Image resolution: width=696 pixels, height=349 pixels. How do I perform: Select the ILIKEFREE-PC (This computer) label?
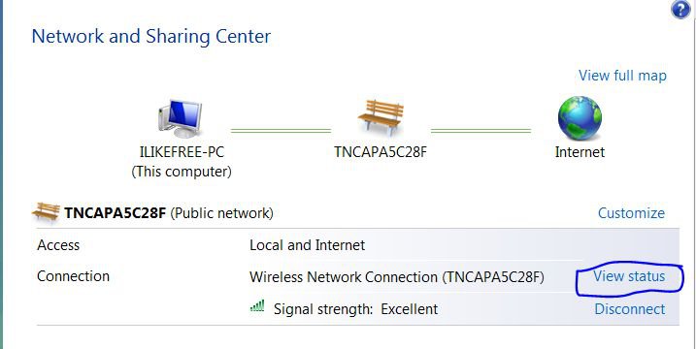point(182,162)
